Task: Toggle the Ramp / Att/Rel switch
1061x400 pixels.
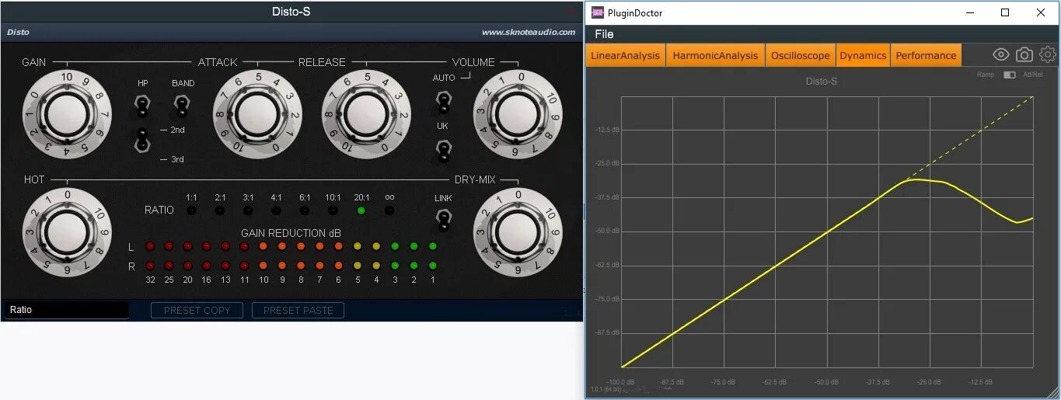Action: click(1010, 75)
